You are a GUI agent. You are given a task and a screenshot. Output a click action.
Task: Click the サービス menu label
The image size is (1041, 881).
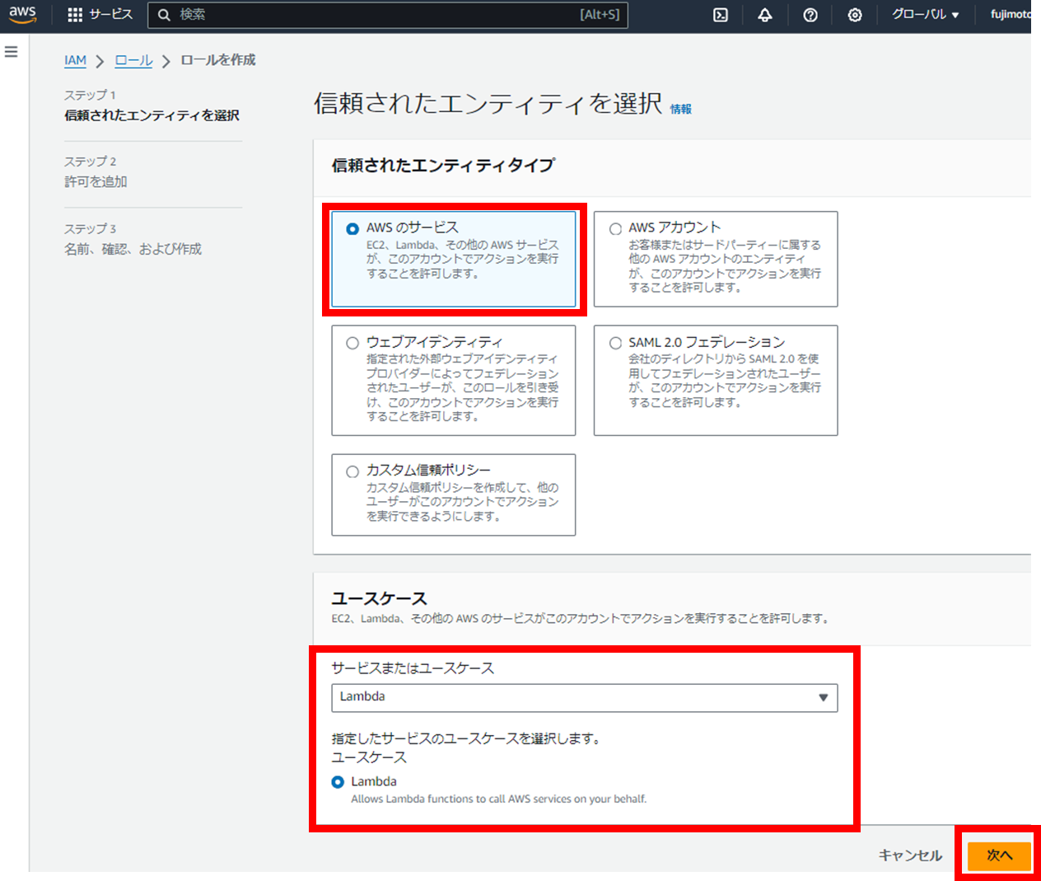point(111,15)
